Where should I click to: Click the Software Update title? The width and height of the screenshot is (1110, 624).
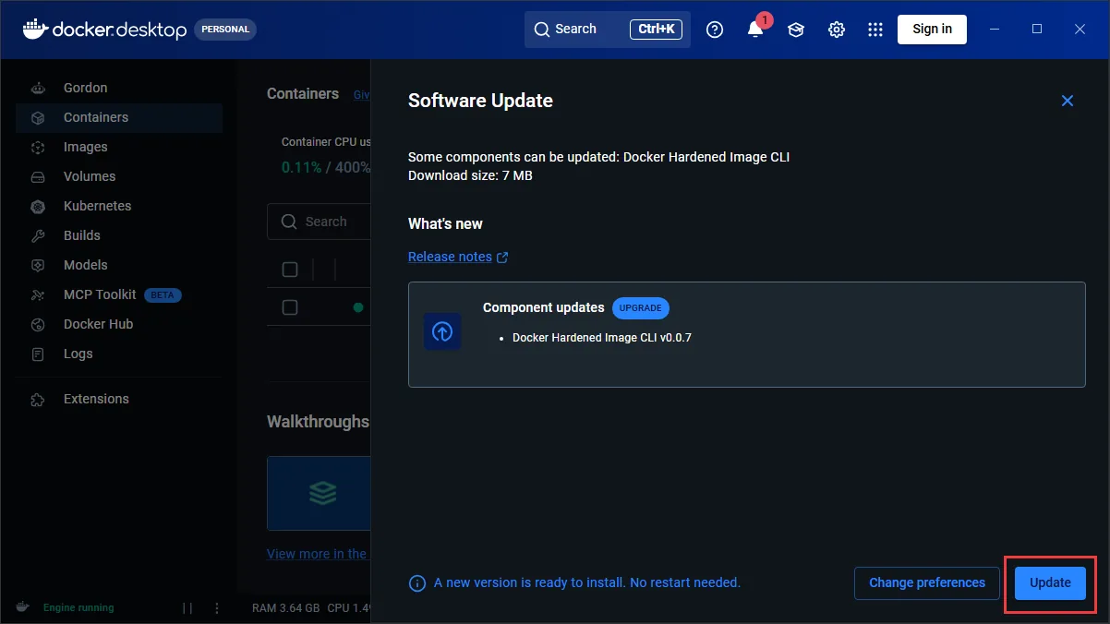[480, 101]
